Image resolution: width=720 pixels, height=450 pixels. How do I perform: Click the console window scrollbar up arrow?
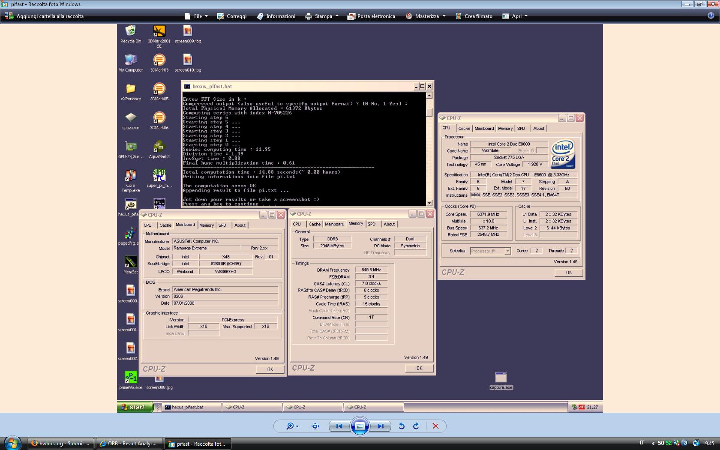[x=429, y=96]
